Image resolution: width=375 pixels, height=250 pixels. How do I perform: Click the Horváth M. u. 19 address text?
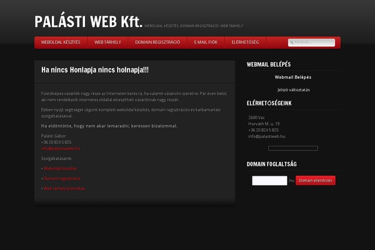pyautogui.click(x=264, y=124)
